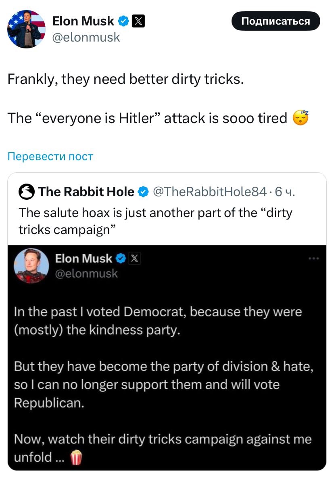Click the verified badge inside the dark screenshot
This screenshot has height=483, width=334.
point(121,259)
